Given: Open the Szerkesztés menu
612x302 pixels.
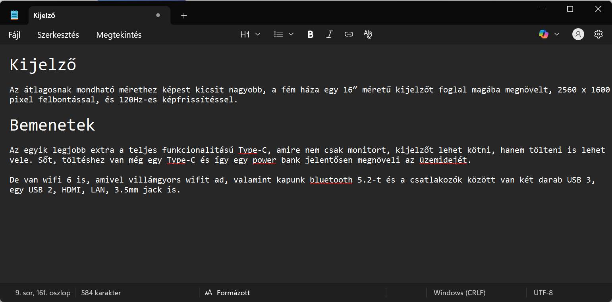Looking at the screenshot, I should click(58, 35).
